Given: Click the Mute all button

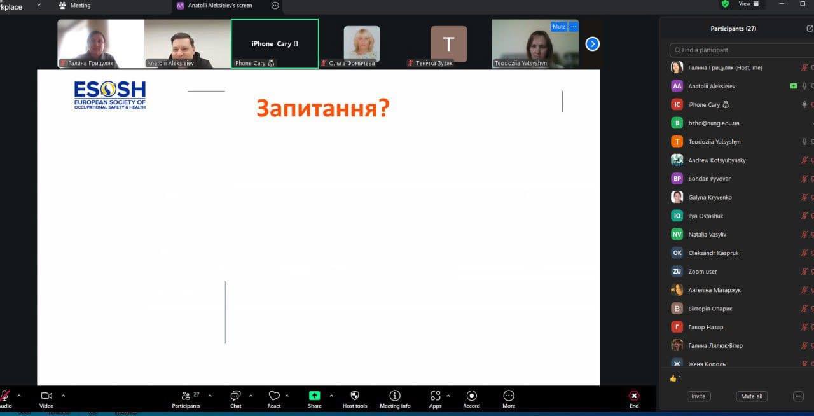Looking at the screenshot, I should click(x=751, y=396).
